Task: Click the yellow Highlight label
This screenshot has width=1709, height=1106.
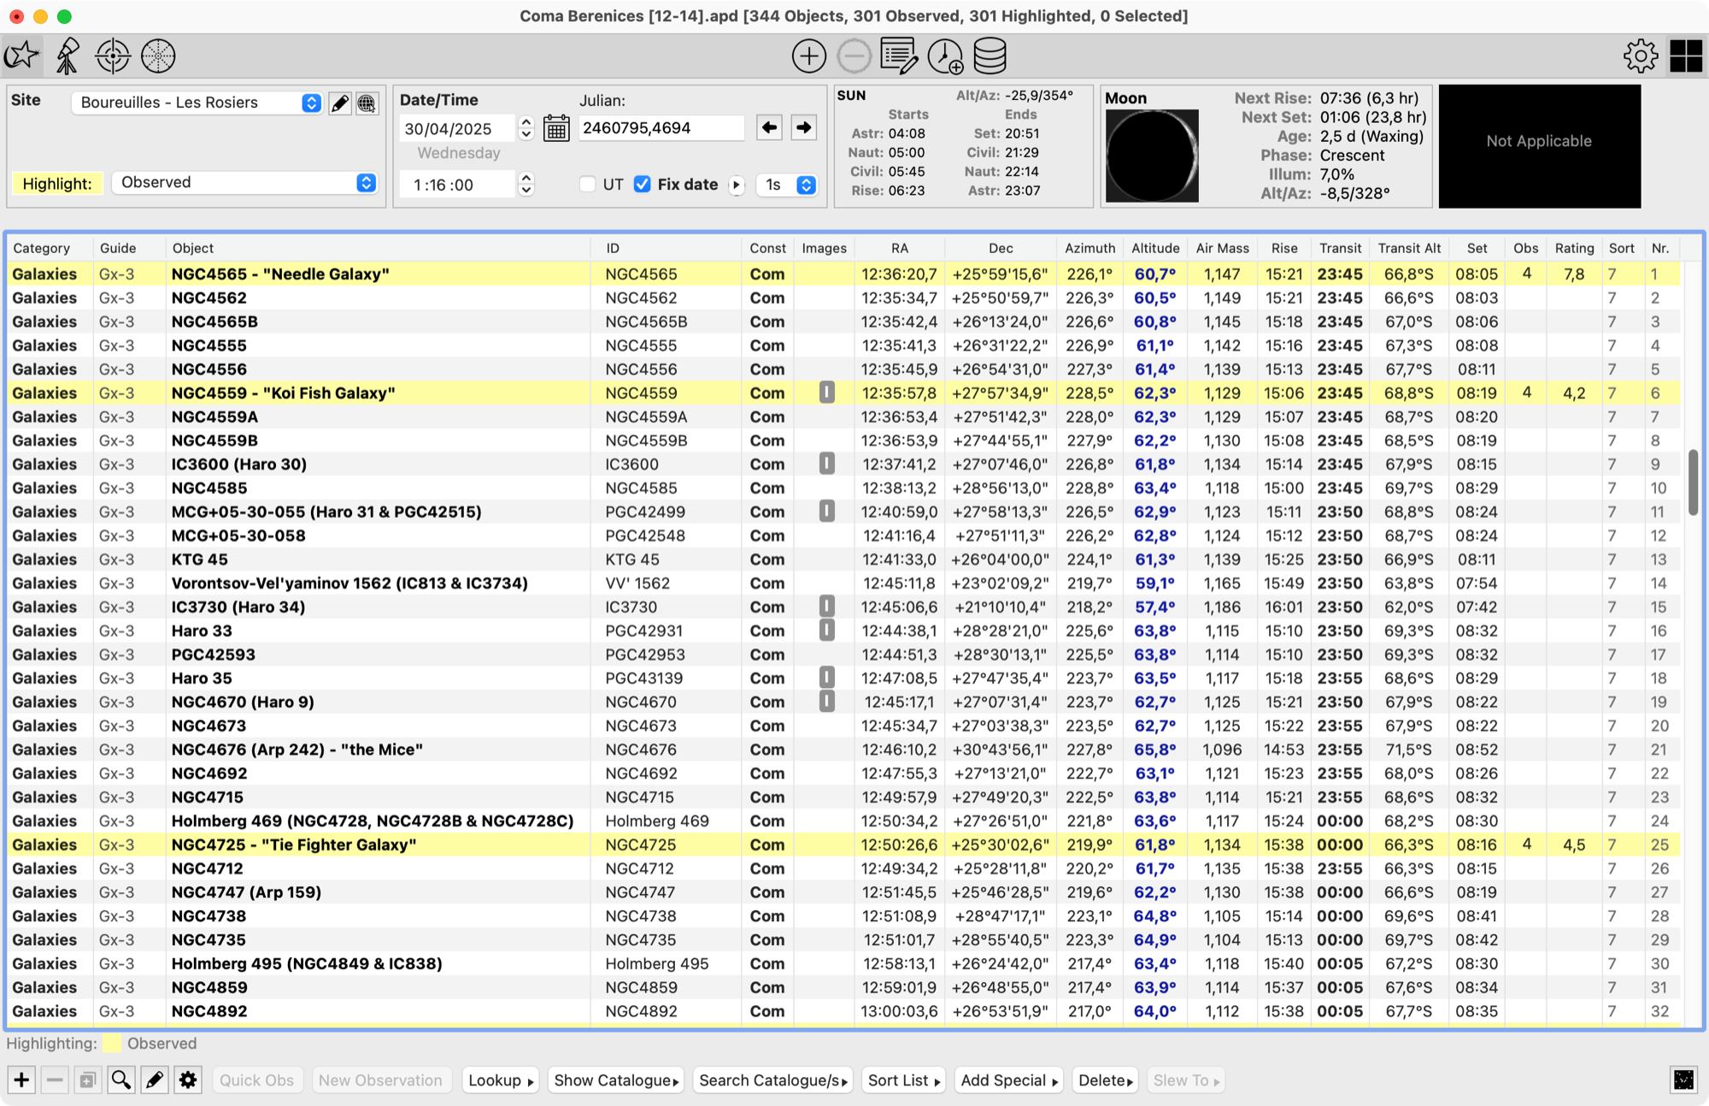Action: pyautogui.click(x=57, y=184)
